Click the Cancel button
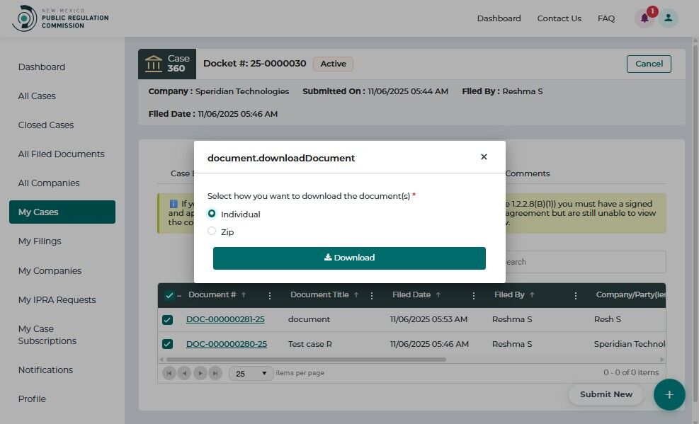This screenshot has width=699, height=424. [x=649, y=64]
